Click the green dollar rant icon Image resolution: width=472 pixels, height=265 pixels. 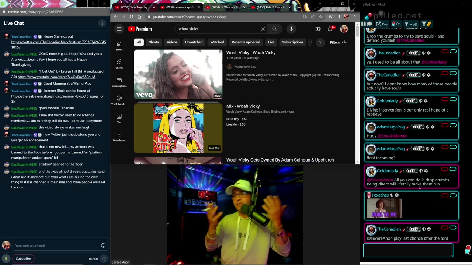[6, 259]
